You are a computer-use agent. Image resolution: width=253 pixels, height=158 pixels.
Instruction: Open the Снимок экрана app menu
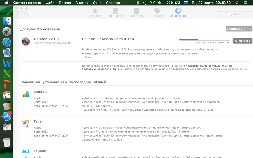pos(27,3)
